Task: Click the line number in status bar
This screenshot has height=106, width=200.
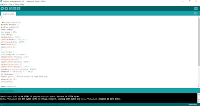Action: click(x=1, y=105)
